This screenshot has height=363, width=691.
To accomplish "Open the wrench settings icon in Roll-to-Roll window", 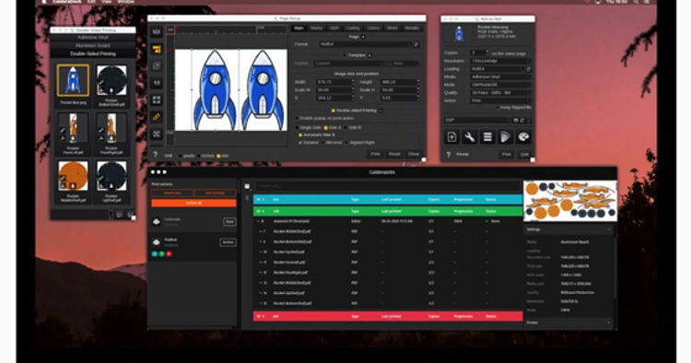I will (x=470, y=137).
